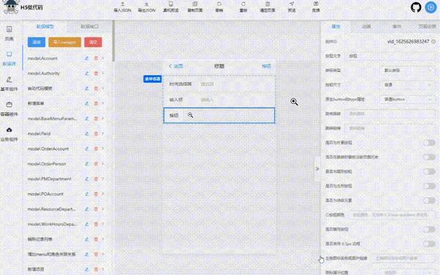The image size is (440, 275).
Task: Expand the model.ResourceDepart row chevron
Action: tap(103, 209)
